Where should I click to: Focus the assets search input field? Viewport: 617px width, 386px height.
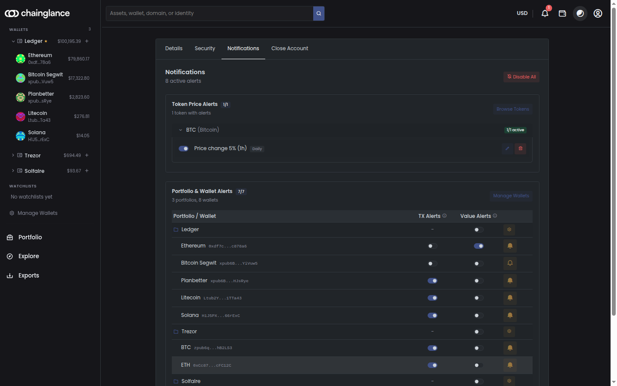click(210, 13)
